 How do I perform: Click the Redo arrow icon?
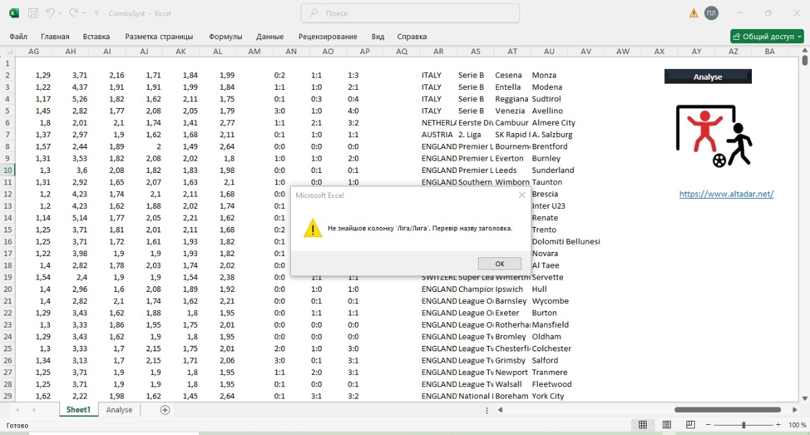(74, 13)
